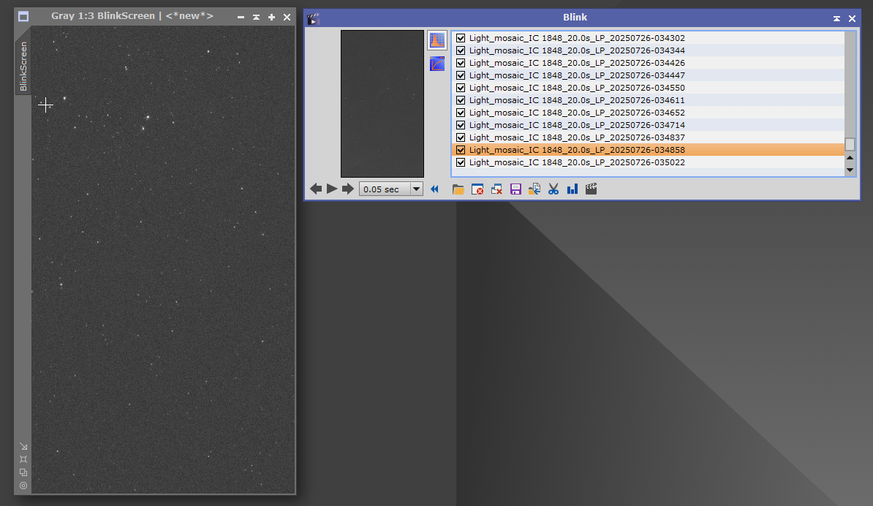Click the blue curve icon below the histogram icon
The image size is (873, 506).
click(x=436, y=64)
